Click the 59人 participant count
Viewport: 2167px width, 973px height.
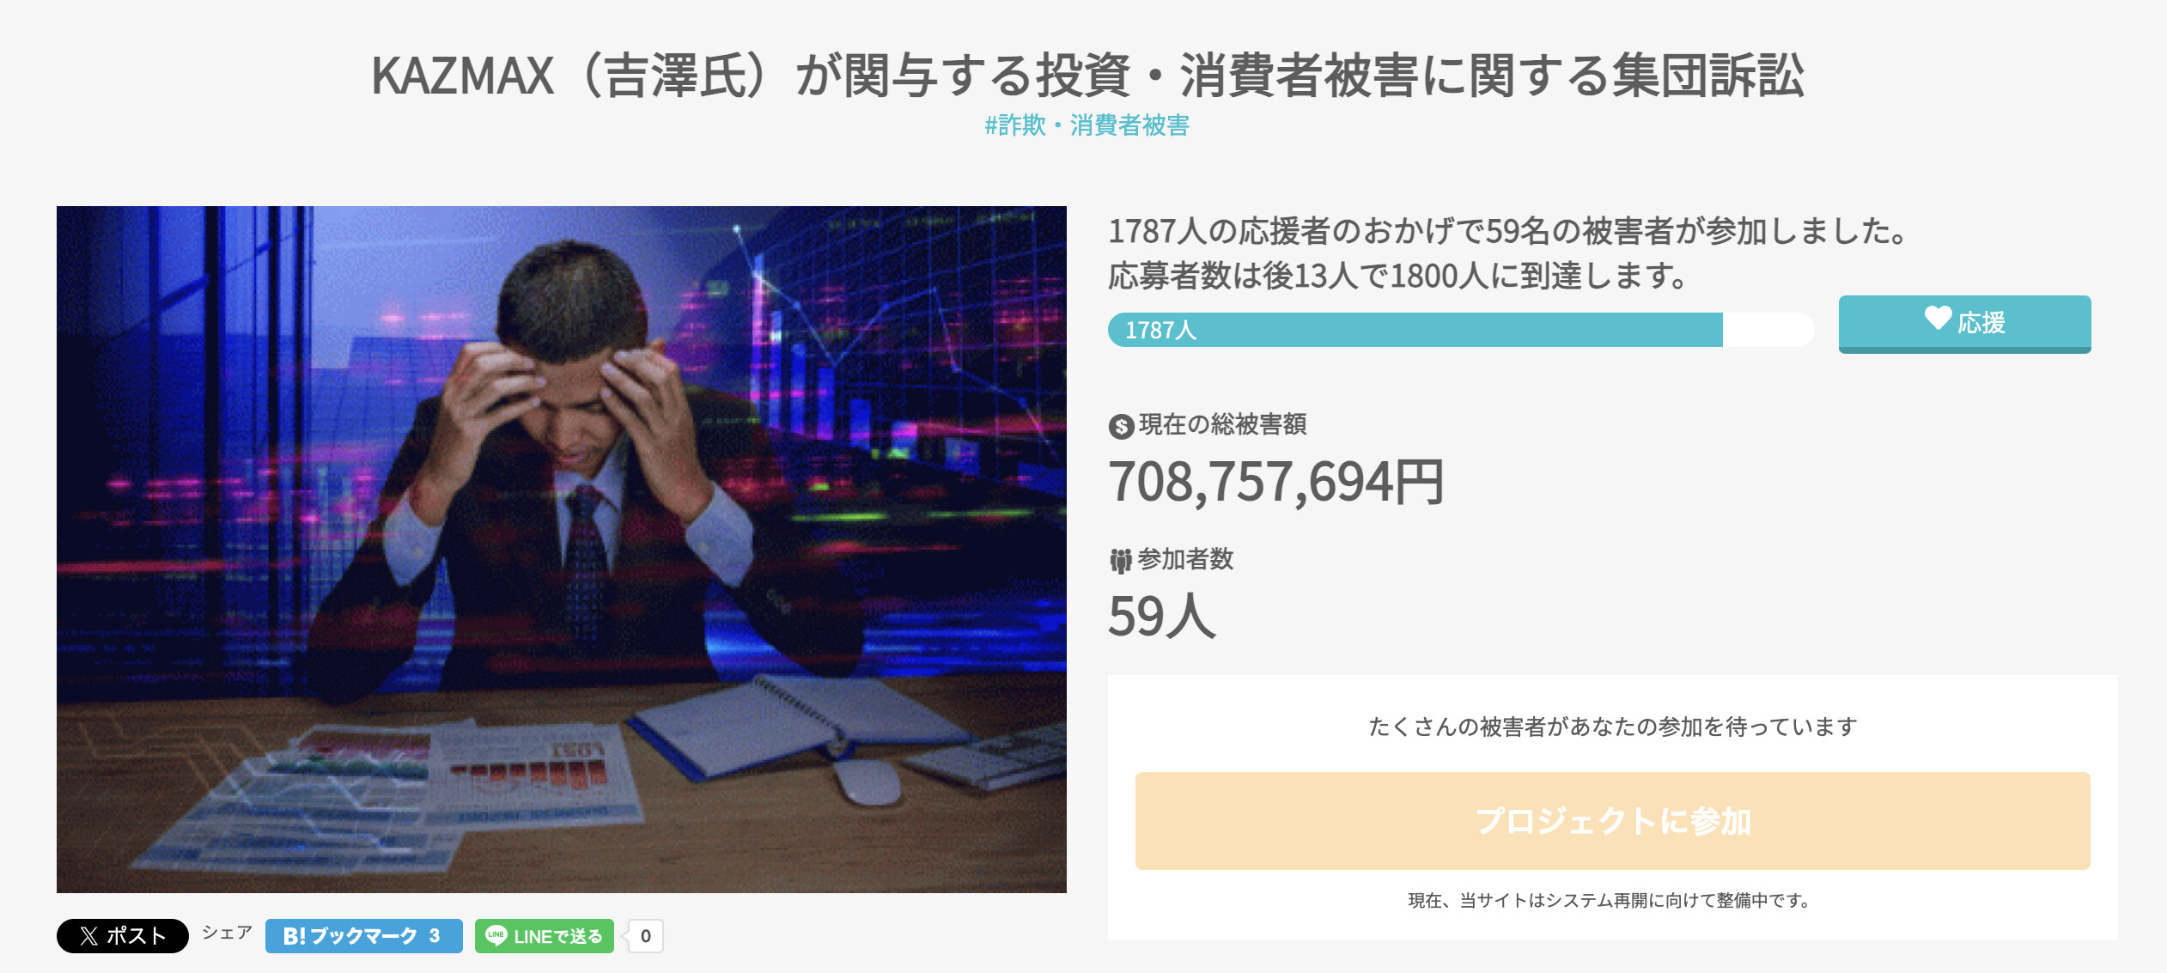pyautogui.click(x=1162, y=616)
